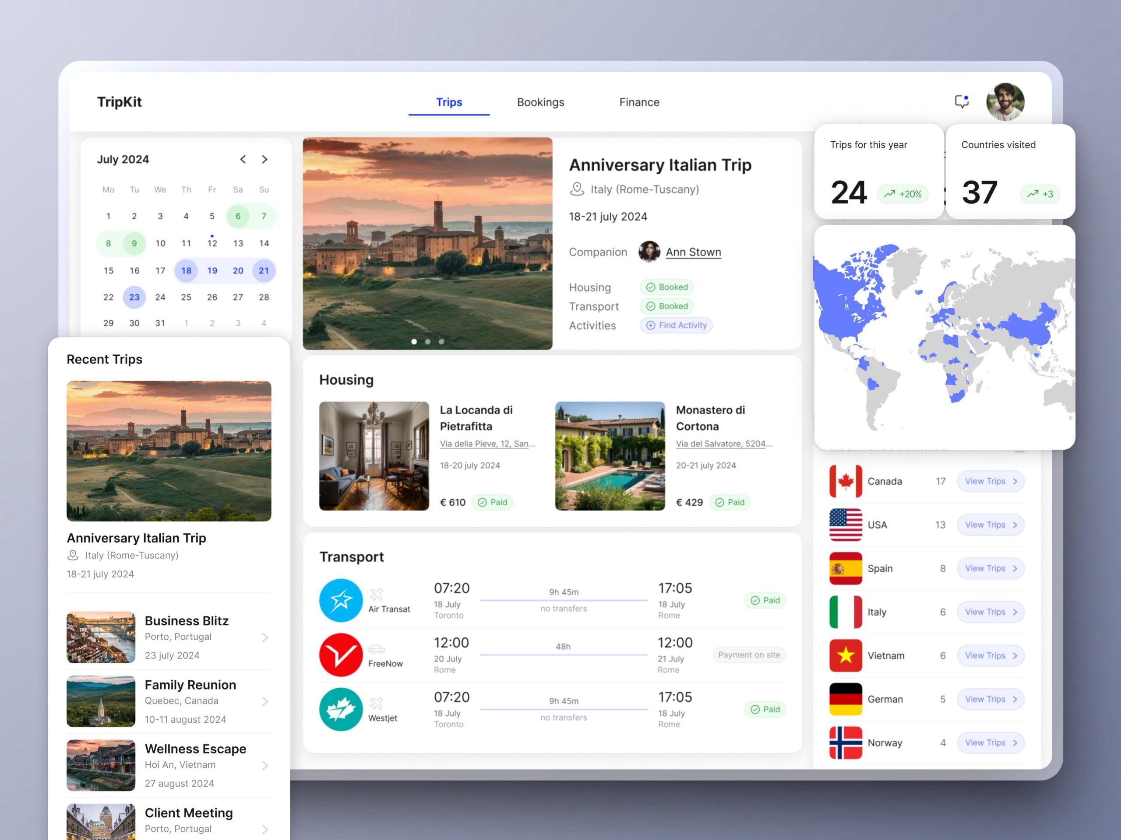Switch to the Trips tab
This screenshot has width=1121, height=840.
449,102
